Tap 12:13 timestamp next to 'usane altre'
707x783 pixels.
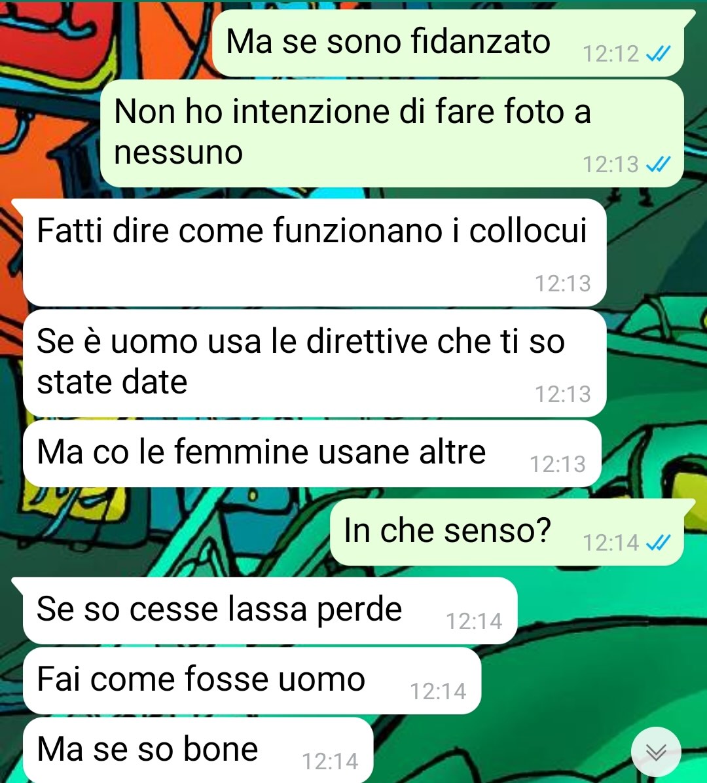click(x=557, y=464)
